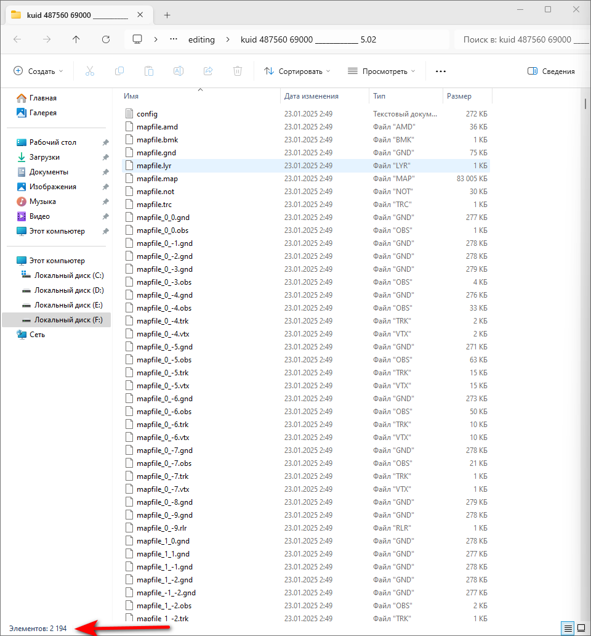Click the kuid 487560 69000 window tab
This screenshot has height=636, width=591.
[x=79, y=15]
